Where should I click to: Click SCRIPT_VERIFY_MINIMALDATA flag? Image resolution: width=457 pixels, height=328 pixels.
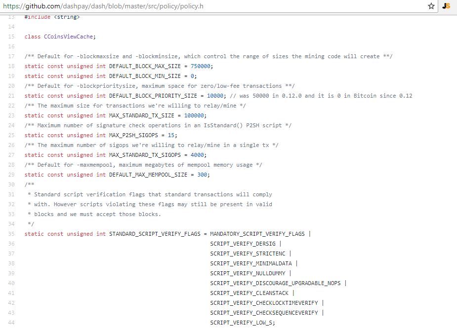click(251, 264)
